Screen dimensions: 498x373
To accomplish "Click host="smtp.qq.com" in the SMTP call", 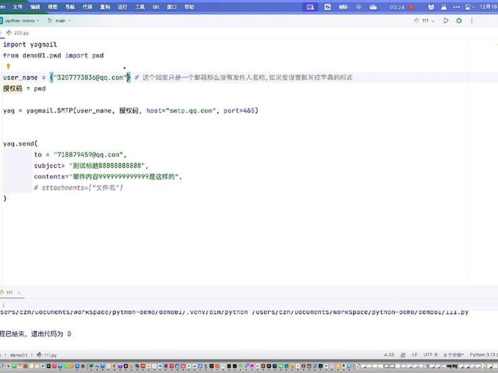I will (x=181, y=111).
